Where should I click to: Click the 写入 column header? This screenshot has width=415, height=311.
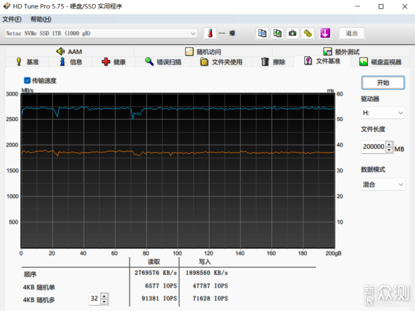205,262
